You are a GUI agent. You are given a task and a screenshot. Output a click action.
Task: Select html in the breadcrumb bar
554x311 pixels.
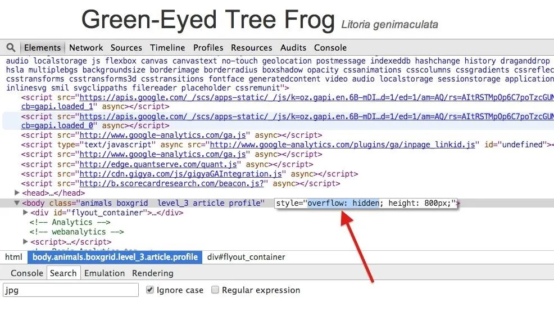[x=13, y=257]
